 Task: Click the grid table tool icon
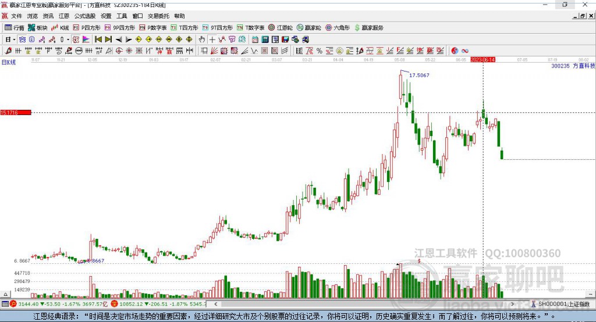[265, 51]
